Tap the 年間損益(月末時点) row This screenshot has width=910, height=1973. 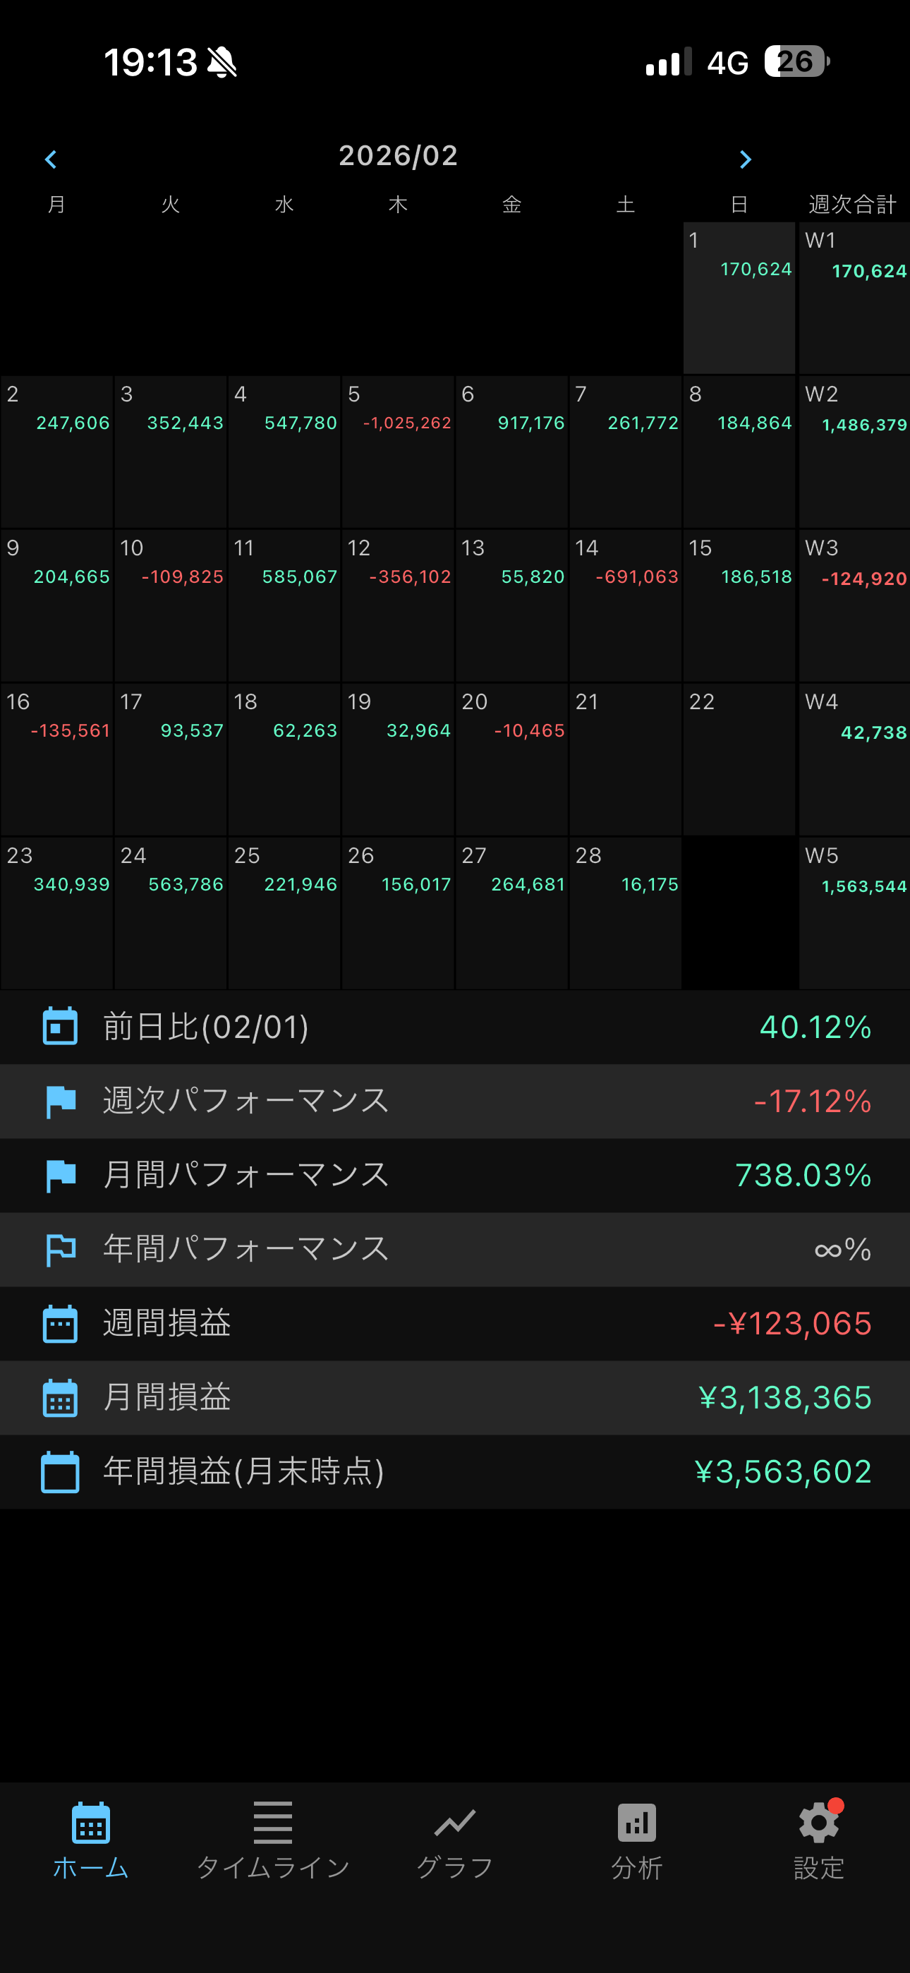[x=455, y=1471]
